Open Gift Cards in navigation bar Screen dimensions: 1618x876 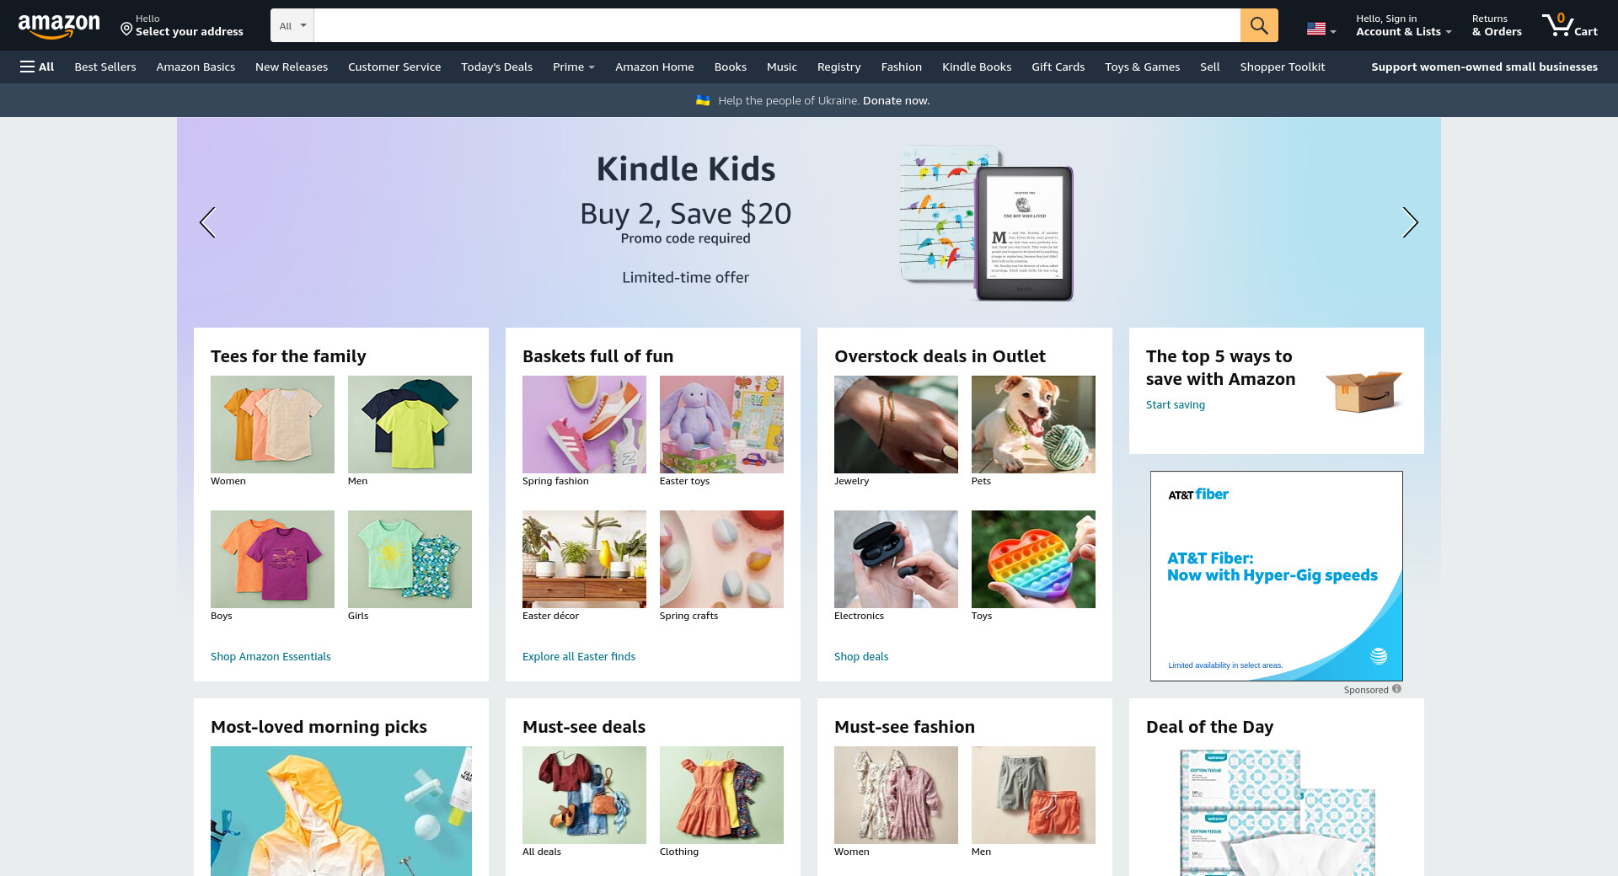coord(1058,67)
